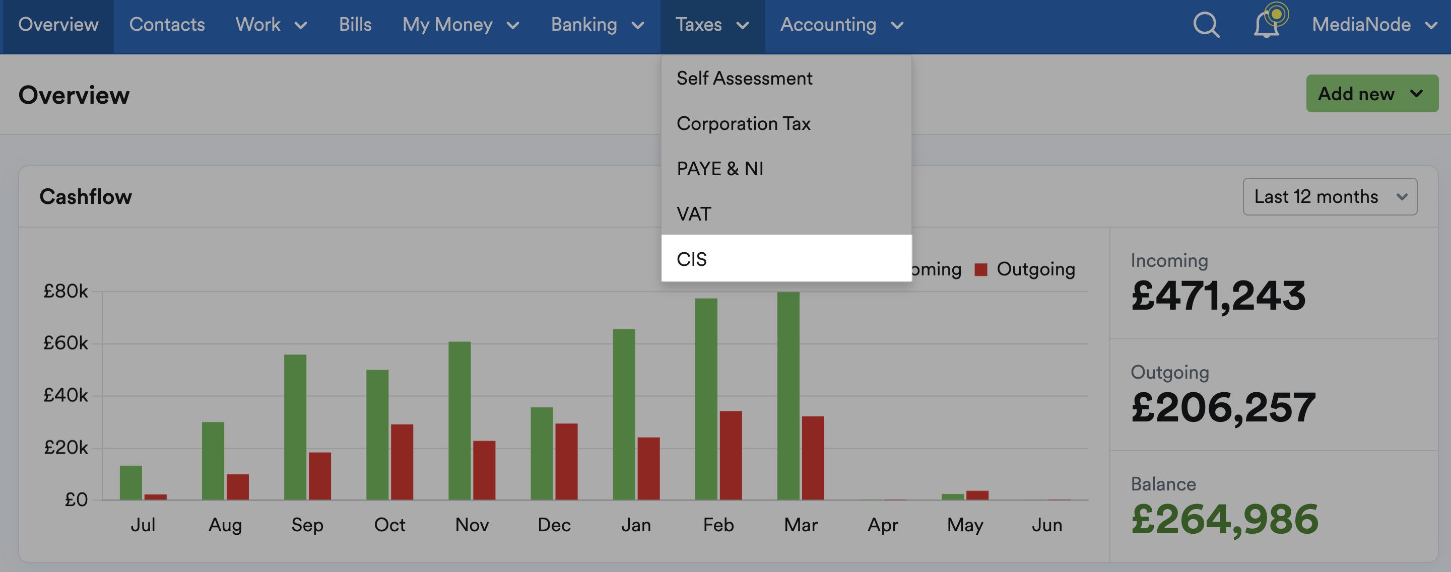Choose Corporation Tax in the dropdown
Image resolution: width=1451 pixels, height=572 pixels.
coord(744,123)
